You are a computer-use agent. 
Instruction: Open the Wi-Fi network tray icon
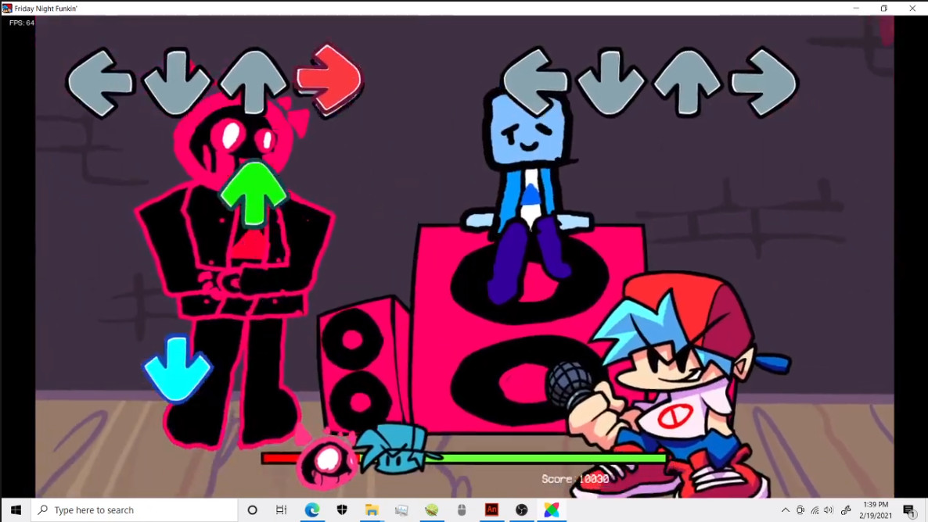(x=815, y=509)
